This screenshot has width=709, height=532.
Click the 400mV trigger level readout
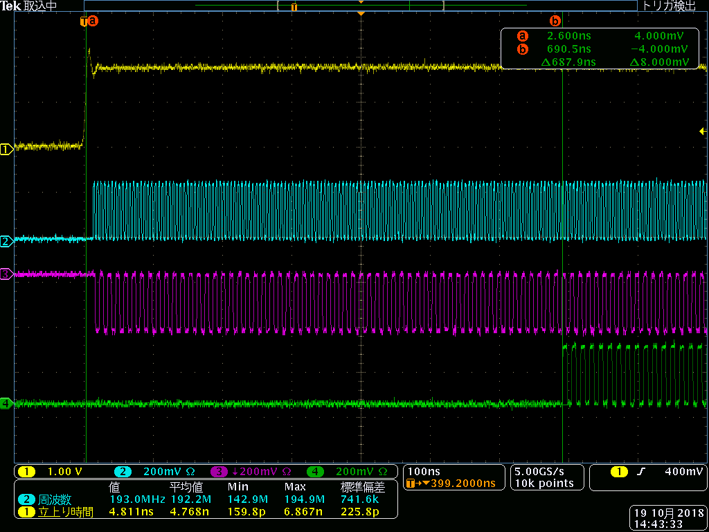pyautogui.click(x=683, y=471)
